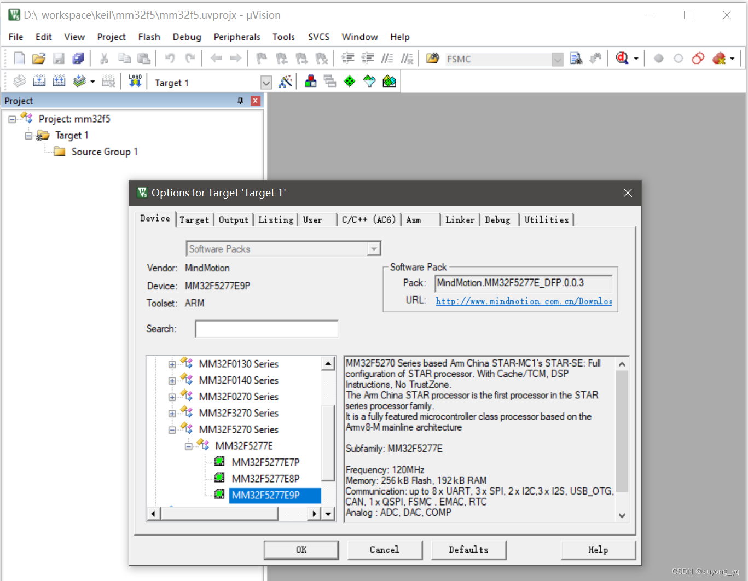This screenshot has width=748, height=581.
Task: Open the SVCS menu
Action: pos(318,37)
